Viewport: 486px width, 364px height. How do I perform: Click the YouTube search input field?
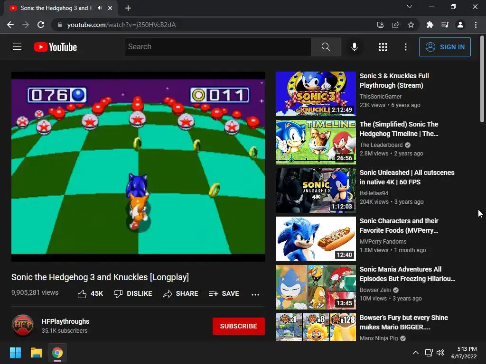point(218,47)
